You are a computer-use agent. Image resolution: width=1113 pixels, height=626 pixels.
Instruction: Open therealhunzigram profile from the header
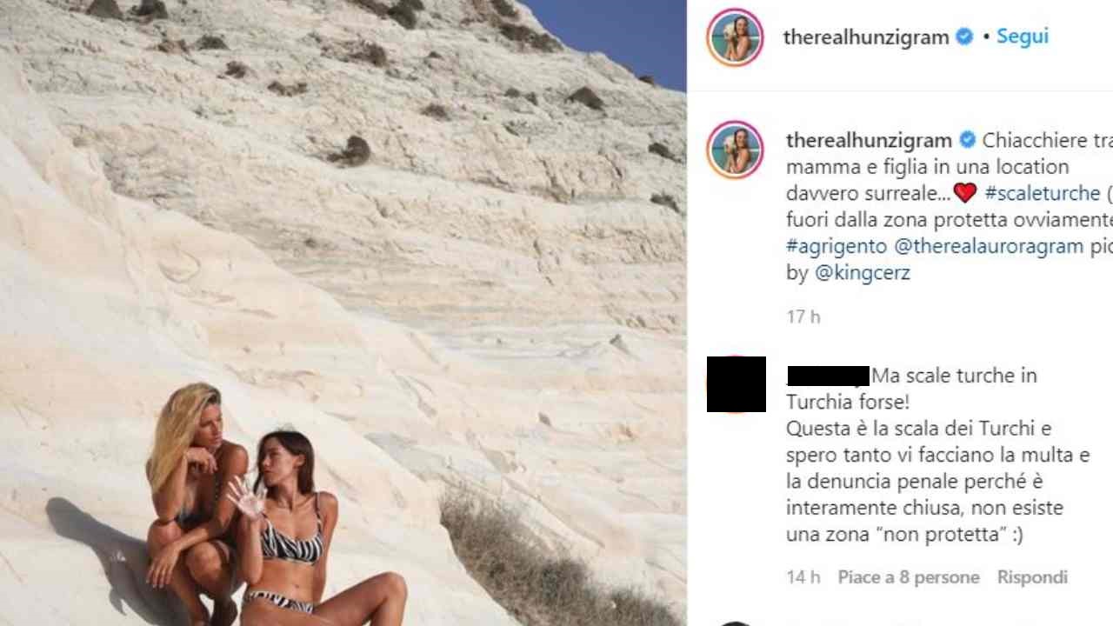click(866, 37)
